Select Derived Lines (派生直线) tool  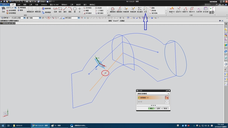point(140,10)
